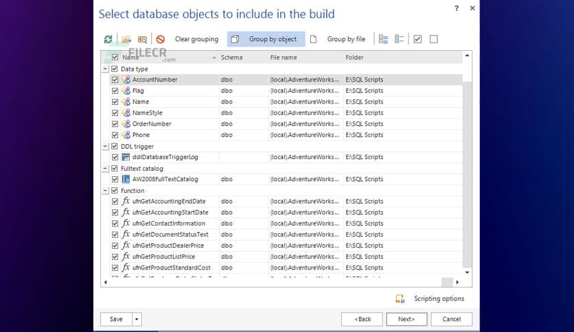This screenshot has width=574, height=332.
Task: Click the horizontal scrollbar left arrow
Action: pyautogui.click(x=106, y=282)
